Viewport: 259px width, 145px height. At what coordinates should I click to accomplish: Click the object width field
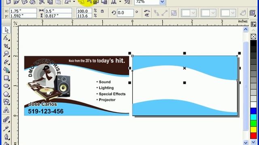coord(58,11)
